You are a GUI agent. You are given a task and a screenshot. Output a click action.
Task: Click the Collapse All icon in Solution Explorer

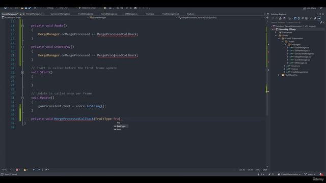(303, 18)
